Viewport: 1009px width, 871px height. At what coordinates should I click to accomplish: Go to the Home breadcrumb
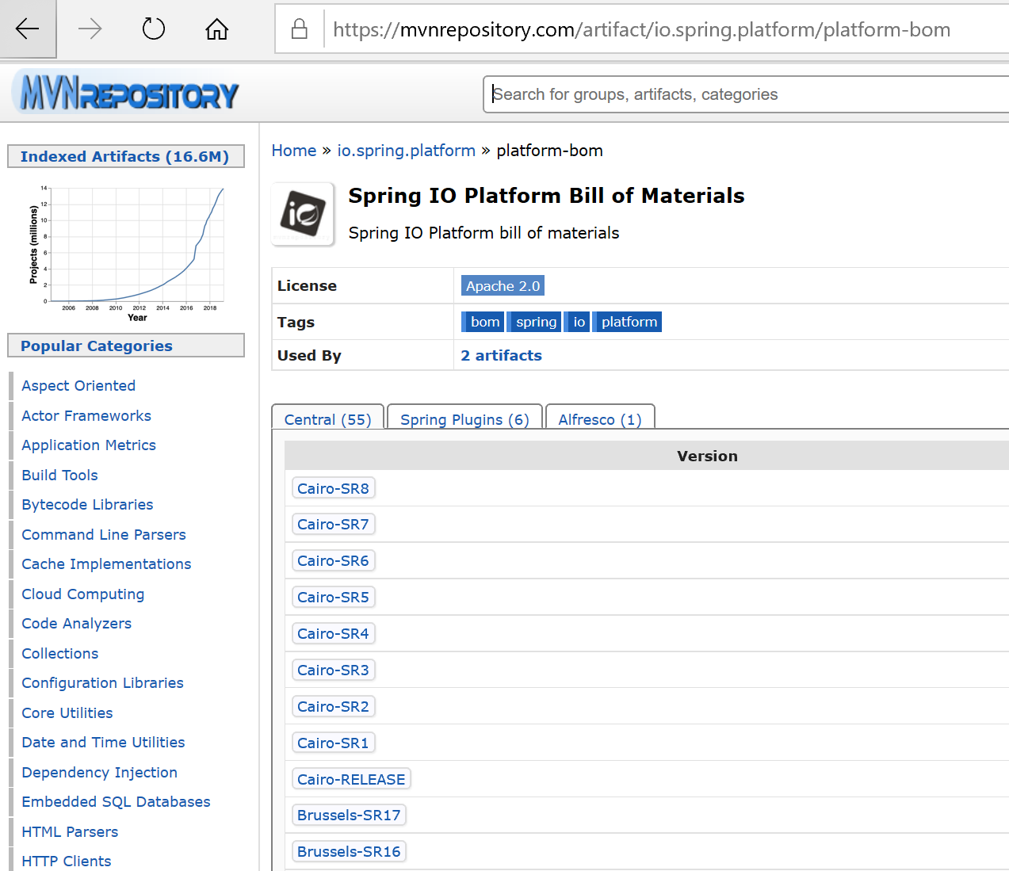click(294, 151)
